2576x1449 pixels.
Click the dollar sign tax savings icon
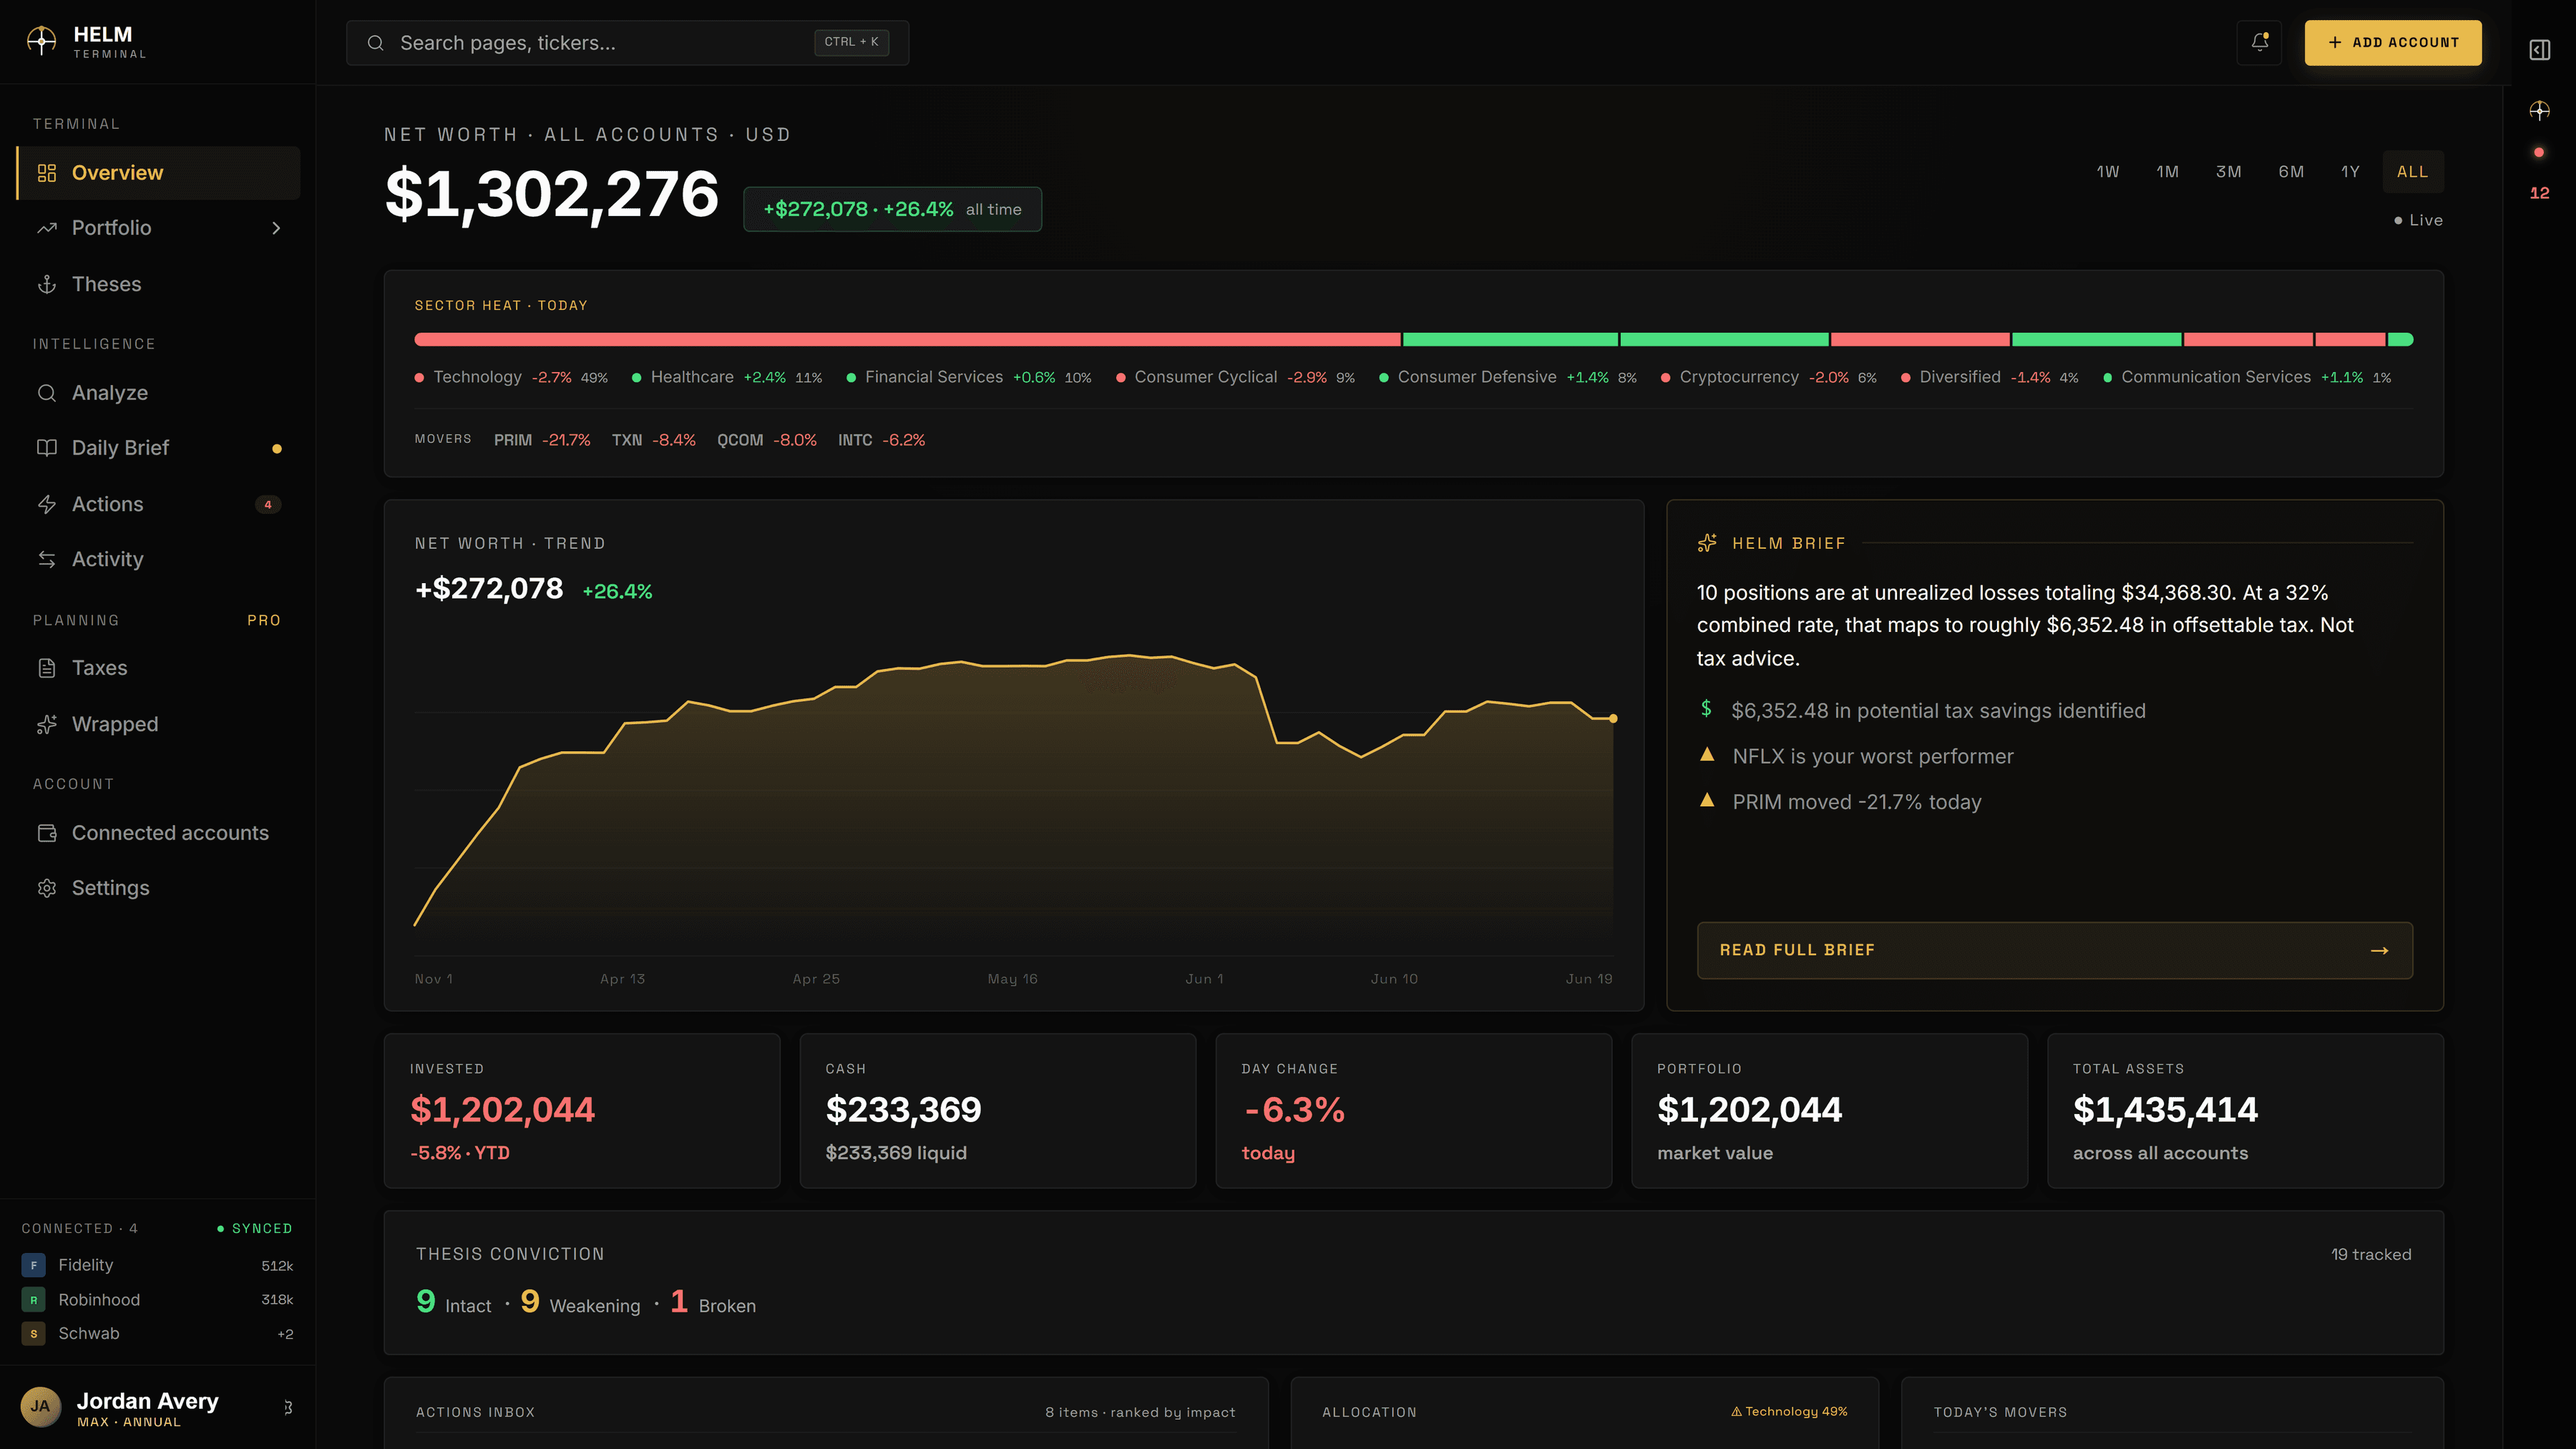1706,709
